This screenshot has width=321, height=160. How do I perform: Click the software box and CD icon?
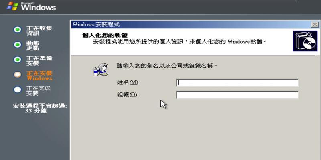[x=305, y=41]
